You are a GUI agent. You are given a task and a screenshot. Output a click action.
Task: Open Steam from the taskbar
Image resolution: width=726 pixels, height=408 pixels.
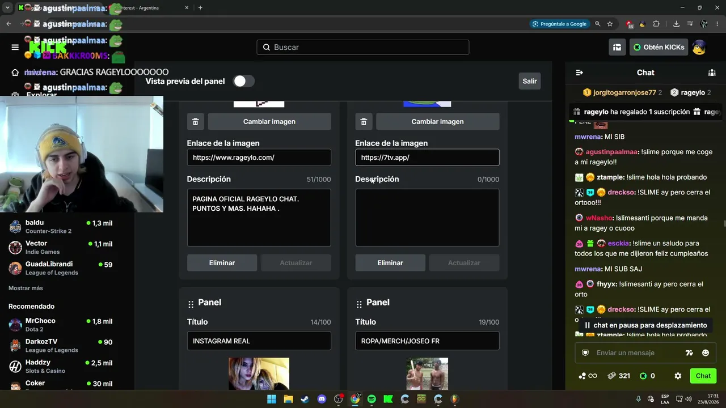pyautogui.click(x=305, y=399)
